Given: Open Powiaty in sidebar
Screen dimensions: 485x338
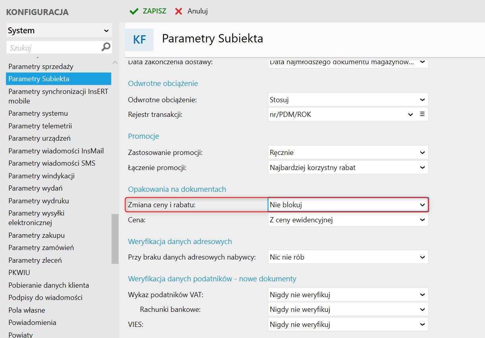Looking at the screenshot, I should 21,335.
